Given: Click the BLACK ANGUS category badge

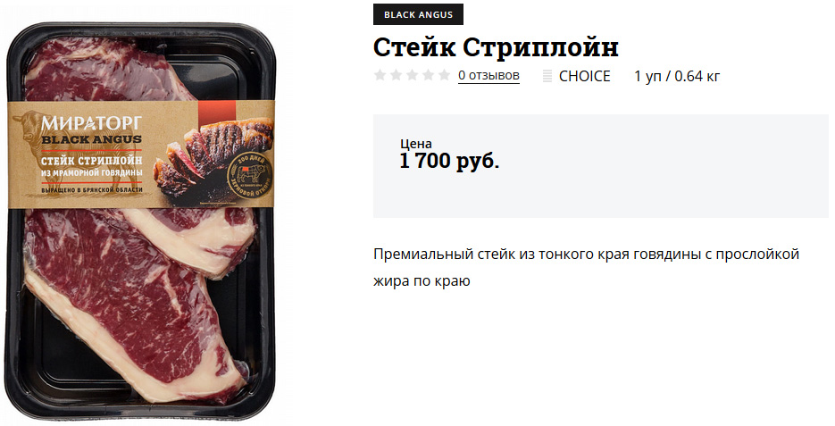Looking at the screenshot, I should click(x=418, y=14).
